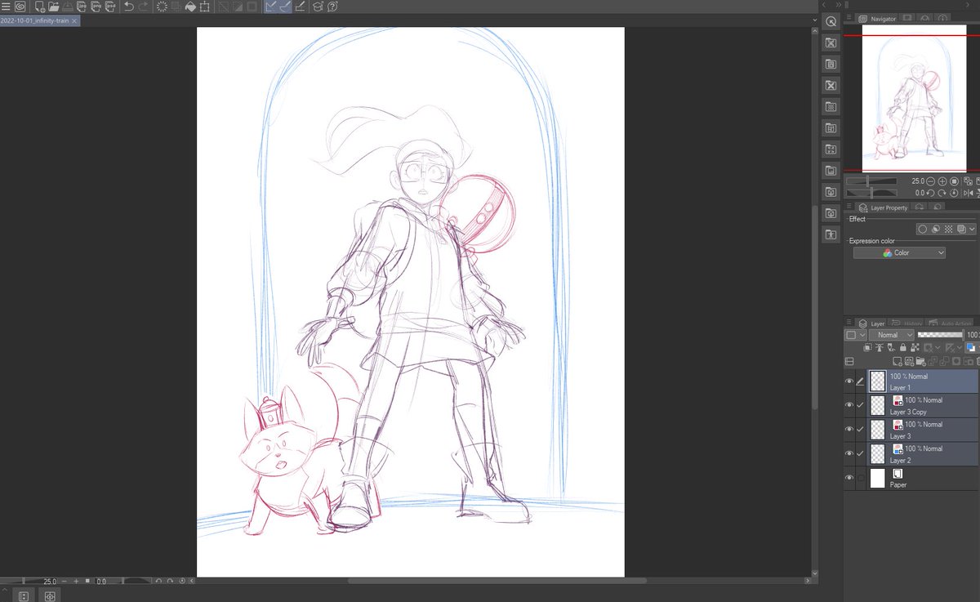Open Clip Studio Assets graduation-cap icon

pos(318,7)
